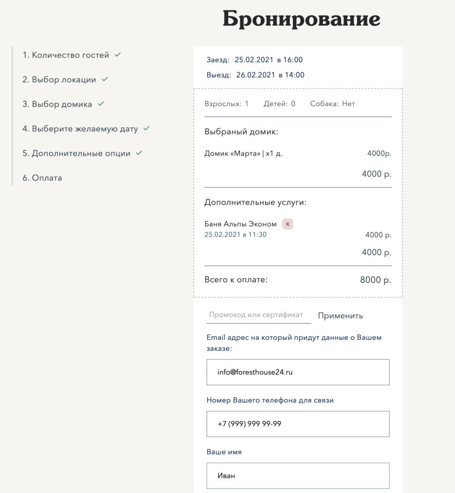Go to step 1 Количество гостей
This screenshot has width=455, height=493.
click(65, 55)
